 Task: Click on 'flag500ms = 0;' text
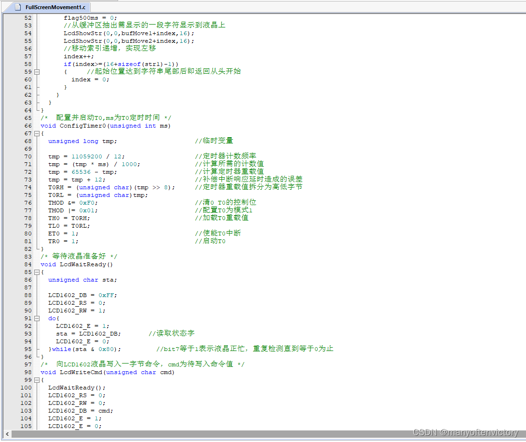90,18
